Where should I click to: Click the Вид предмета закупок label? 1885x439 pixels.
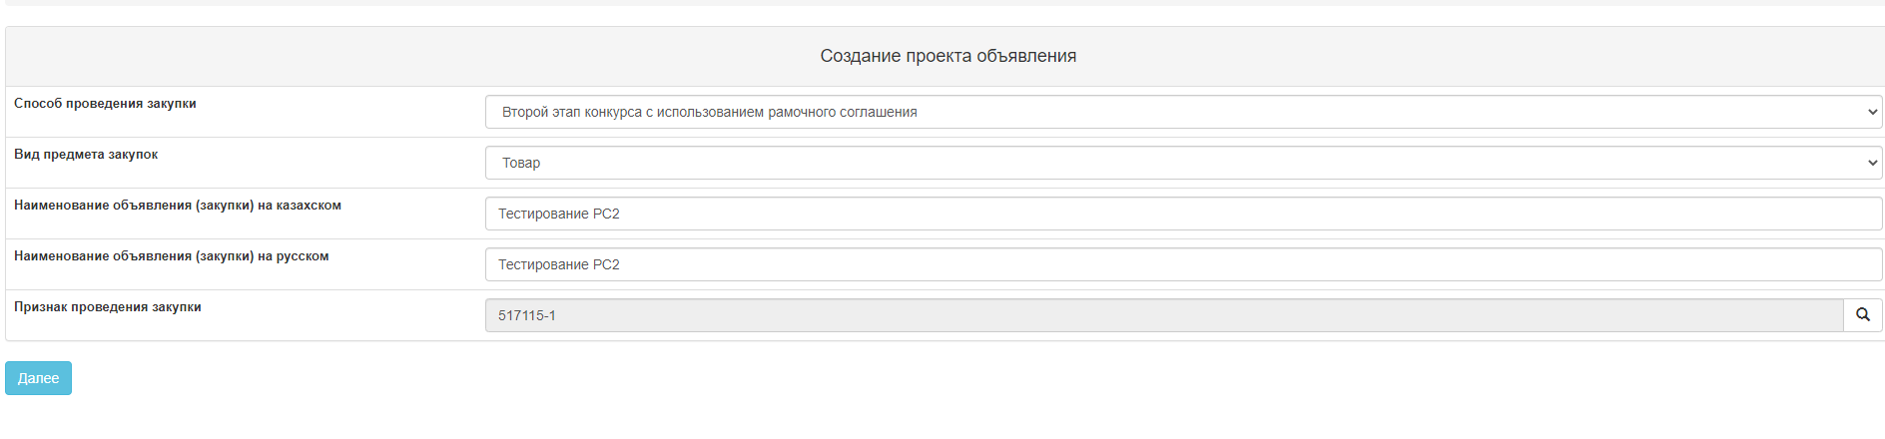[86, 155]
